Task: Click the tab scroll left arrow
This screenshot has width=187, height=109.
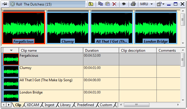Action: coord(4,105)
